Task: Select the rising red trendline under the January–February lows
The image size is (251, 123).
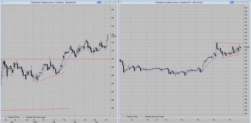Action: tap(50, 77)
